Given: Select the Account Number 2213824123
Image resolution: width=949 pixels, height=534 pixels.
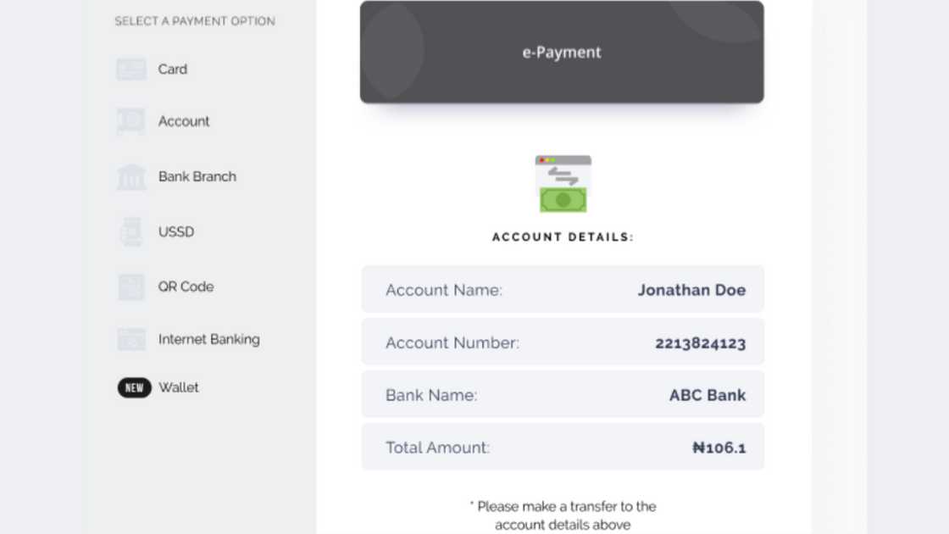Looking at the screenshot, I should point(702,342).
